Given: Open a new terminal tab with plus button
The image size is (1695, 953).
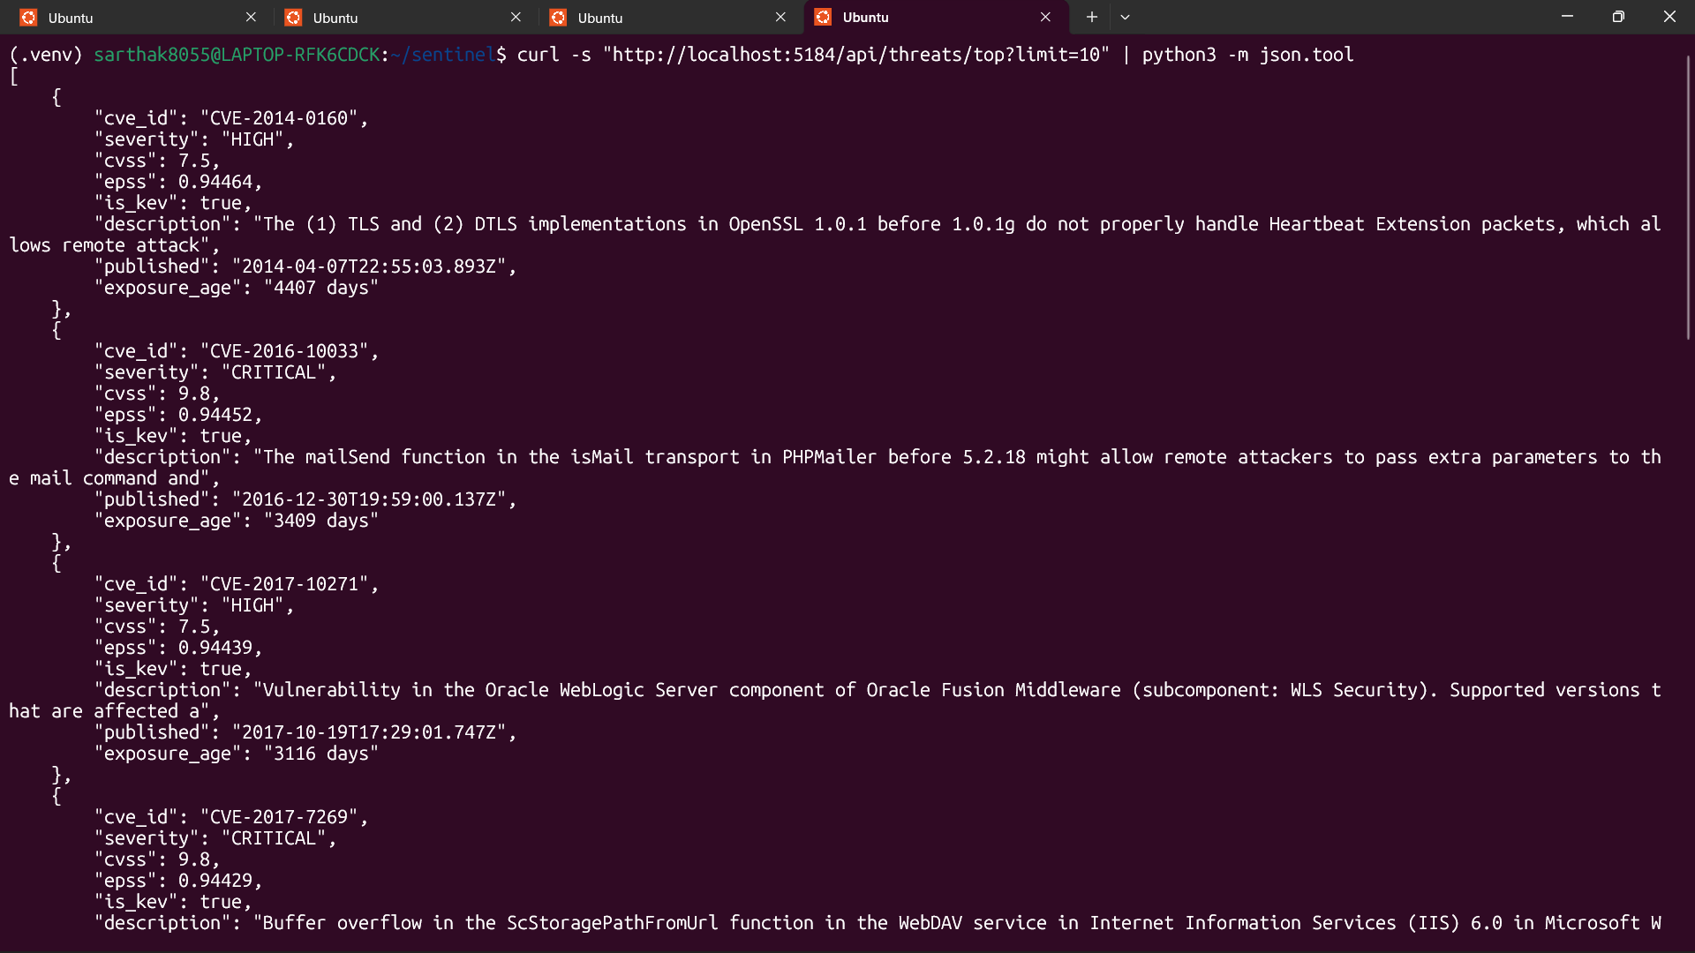Looking at the screenshot, I should [x=1092, y=17].
